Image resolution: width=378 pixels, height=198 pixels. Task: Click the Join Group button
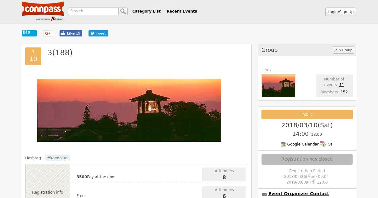(x=343, y=50)
